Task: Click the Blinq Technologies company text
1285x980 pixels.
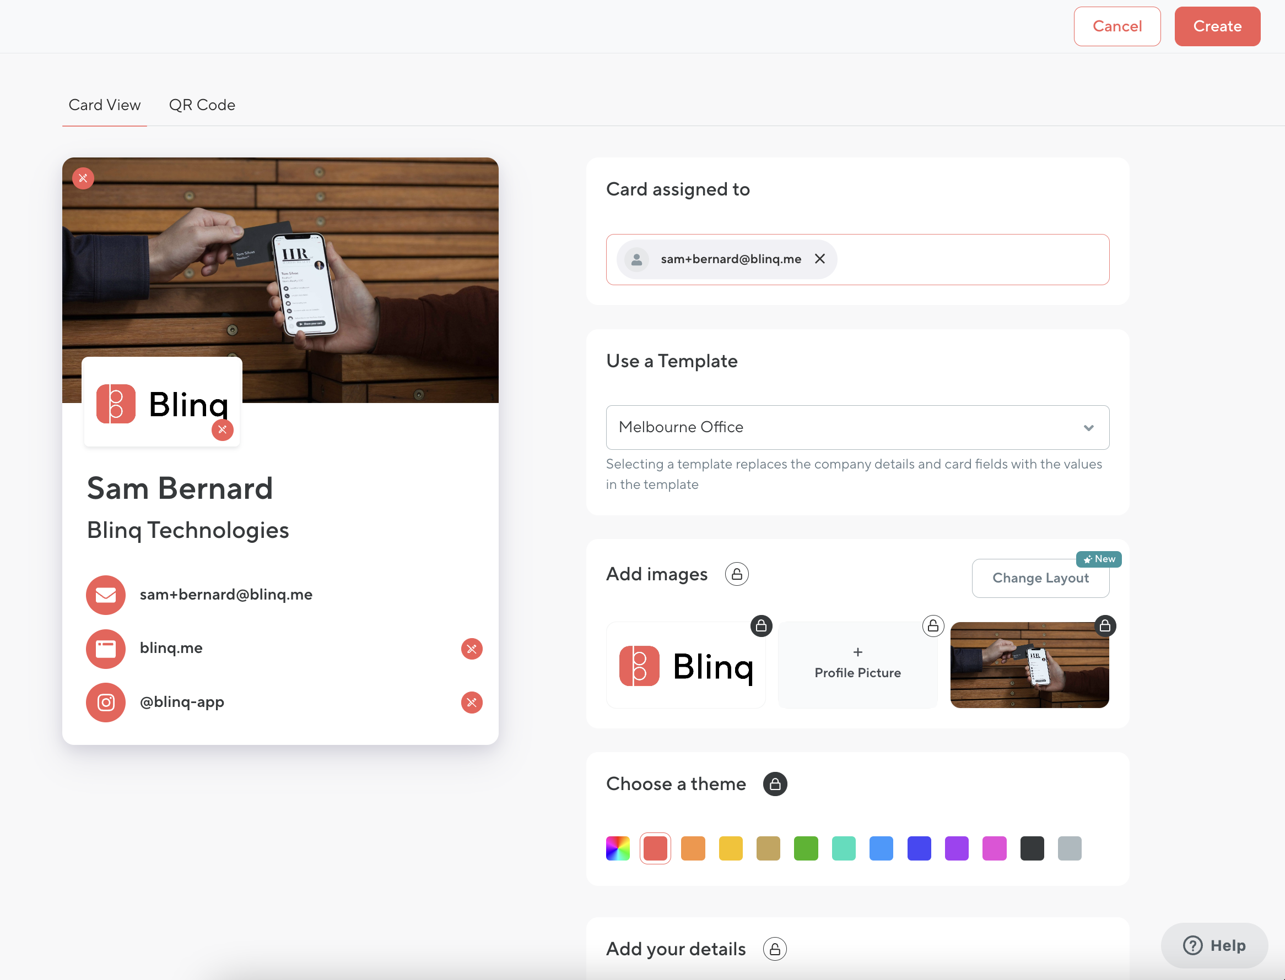Action: [188, 530]
